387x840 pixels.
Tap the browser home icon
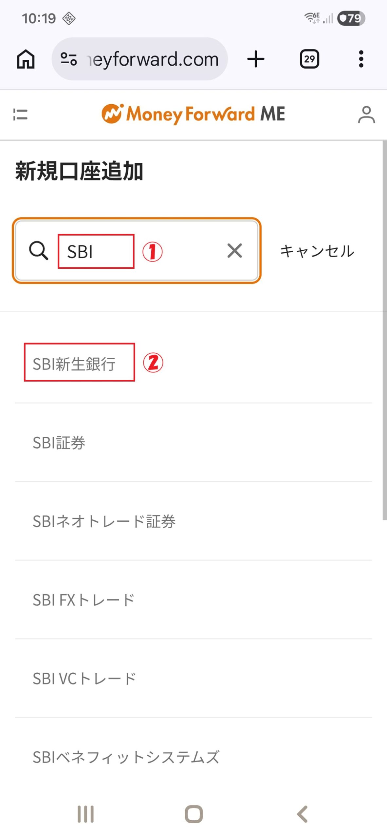pos(26,59)
